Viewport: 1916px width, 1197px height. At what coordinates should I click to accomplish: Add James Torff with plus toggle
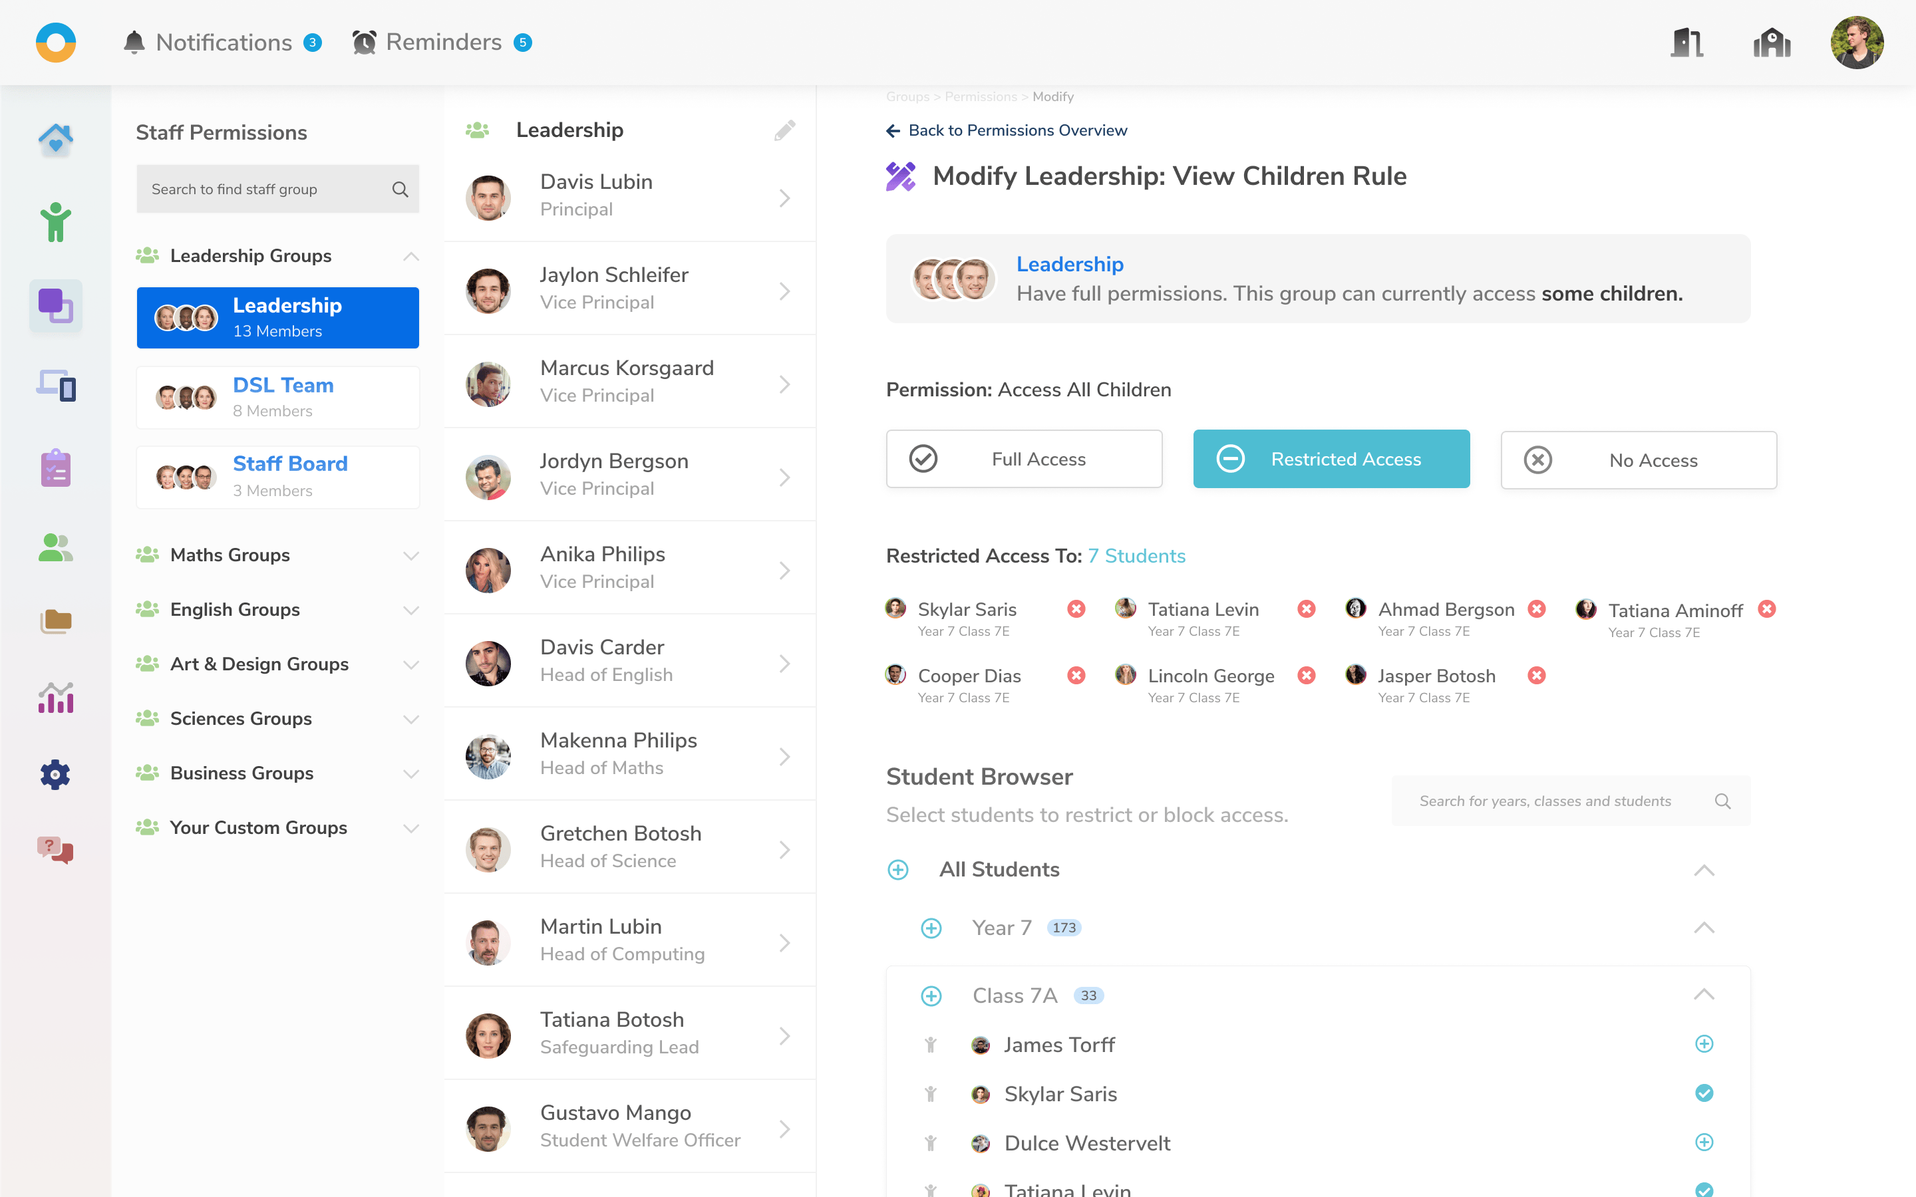click(1704, 1044)
